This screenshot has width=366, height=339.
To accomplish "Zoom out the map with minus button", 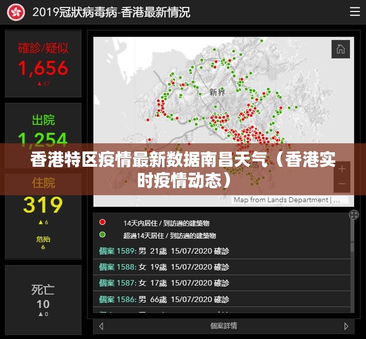I will click(x=342, y=184).
